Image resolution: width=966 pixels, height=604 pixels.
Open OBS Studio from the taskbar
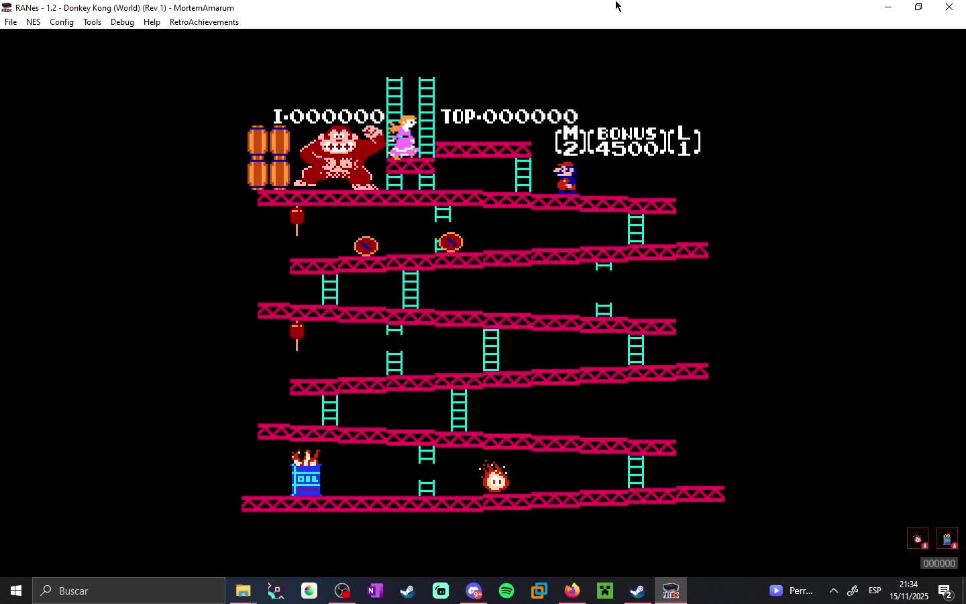(341, 591)
